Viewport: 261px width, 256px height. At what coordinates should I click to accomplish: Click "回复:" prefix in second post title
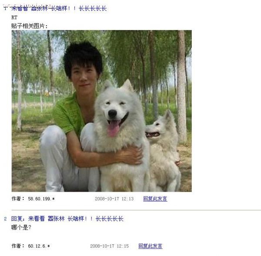(x=18, y=219)
